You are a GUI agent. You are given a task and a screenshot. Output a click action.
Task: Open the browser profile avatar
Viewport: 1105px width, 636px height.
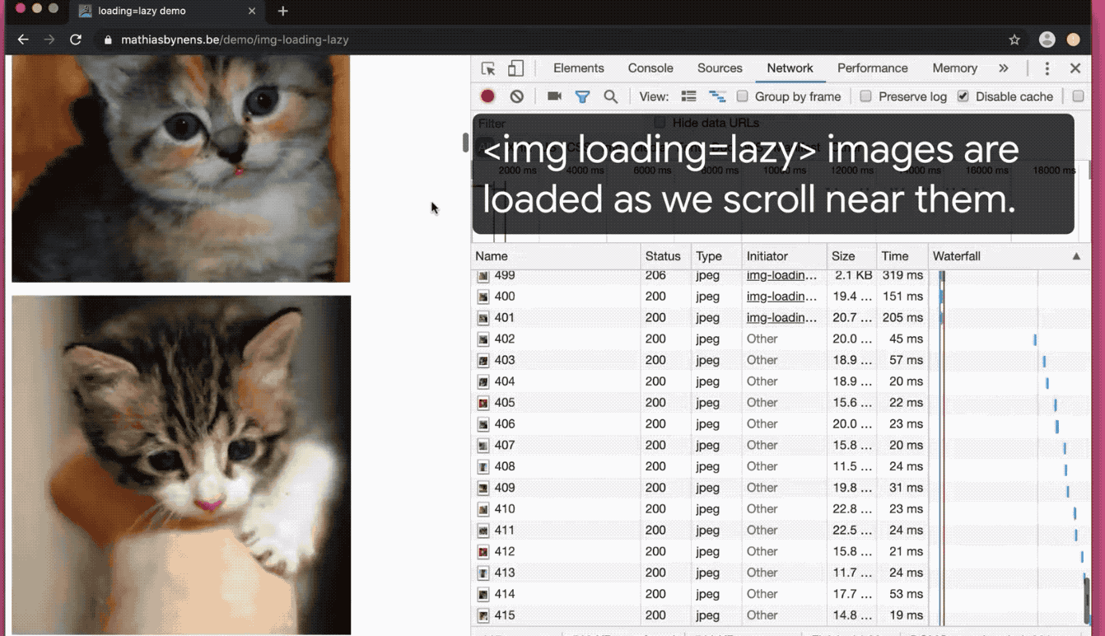pos(1047,40)
